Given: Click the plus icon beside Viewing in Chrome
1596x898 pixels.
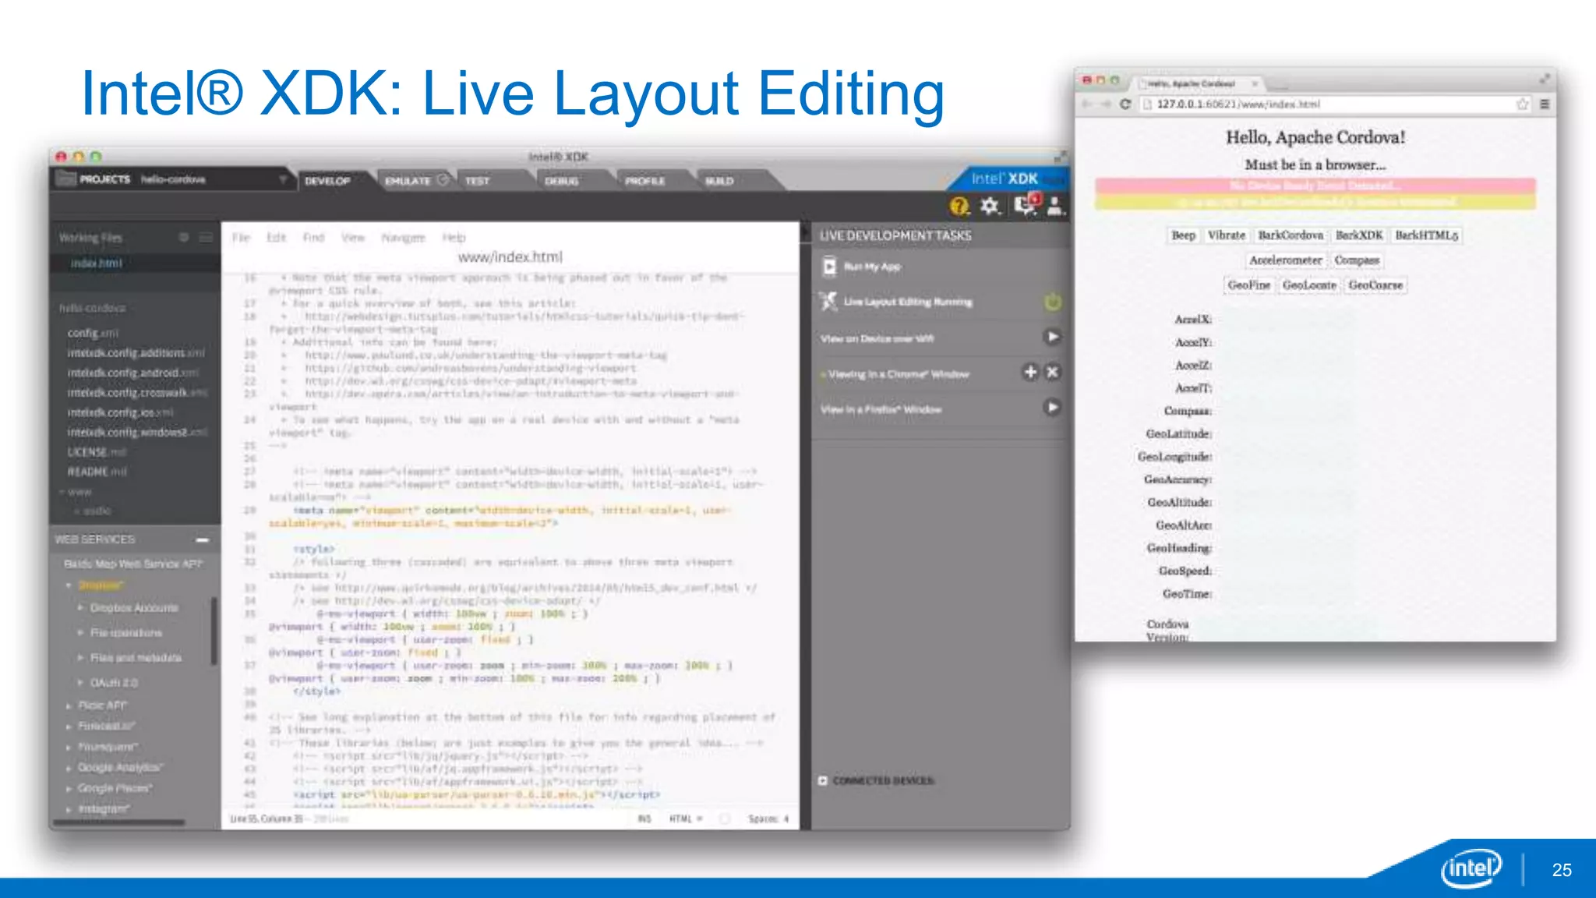Looking at the screenshot, I should [1030, 372].
